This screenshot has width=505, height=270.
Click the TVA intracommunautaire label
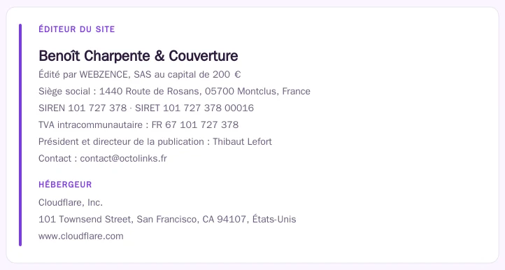click(x=90, y=125)
